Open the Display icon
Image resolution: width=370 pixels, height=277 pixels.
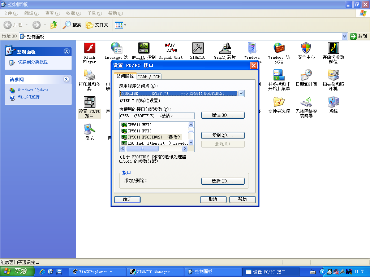tap(90, 132)
